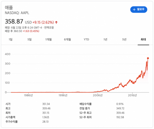Switch to the 1개월 chart tab
Image resolution: width=154 pixels, height=129 pixels.
pos(49,39)
